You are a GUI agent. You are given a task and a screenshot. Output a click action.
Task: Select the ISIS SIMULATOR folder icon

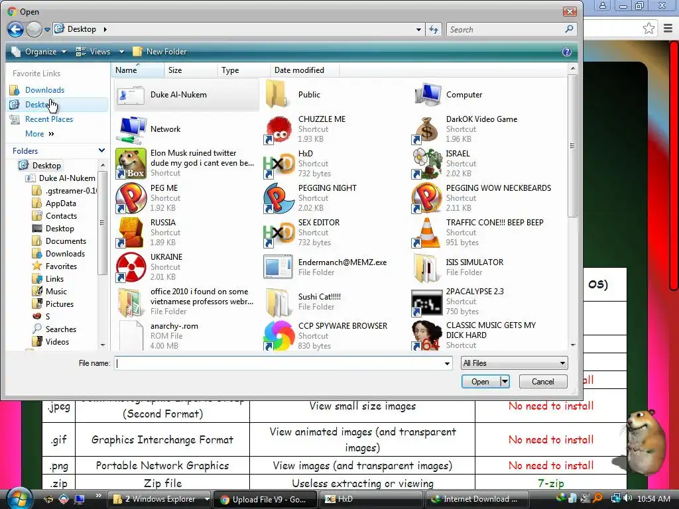coord(426,267)
